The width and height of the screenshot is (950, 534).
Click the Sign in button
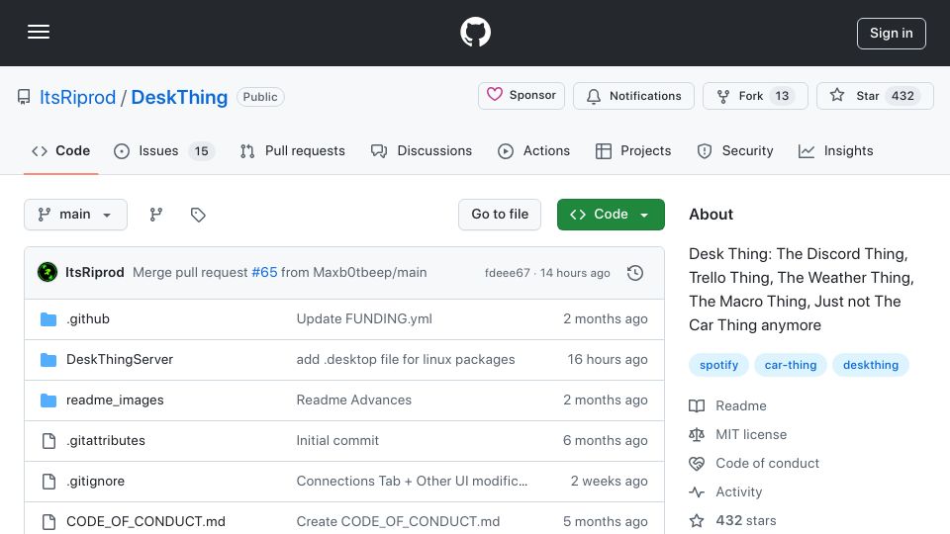pyautogui.click(x=892, y=34)
